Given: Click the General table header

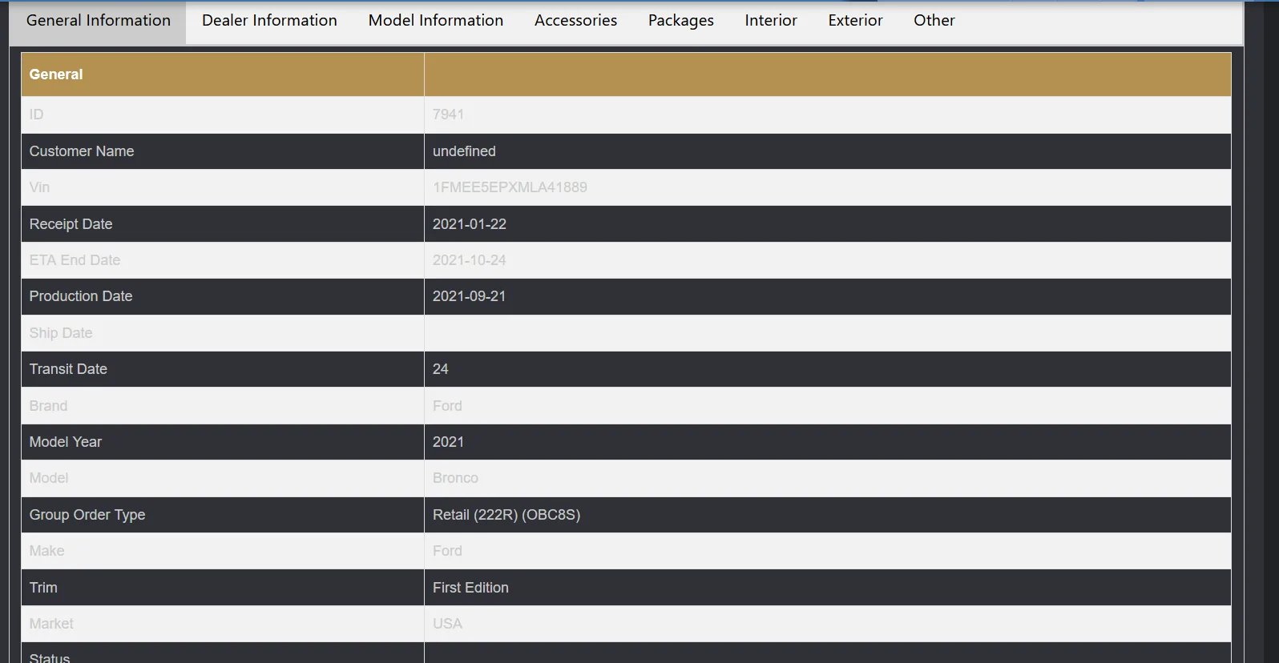Looking at the screenshot, I should click(x=56, y=74).
